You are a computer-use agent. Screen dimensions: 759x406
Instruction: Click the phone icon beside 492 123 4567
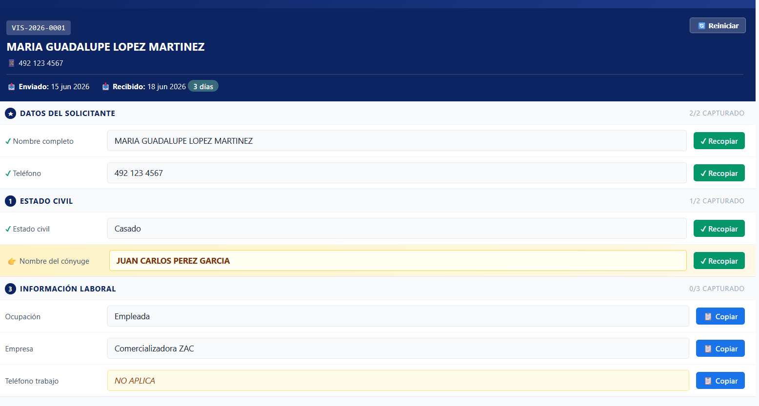(12, 63)
